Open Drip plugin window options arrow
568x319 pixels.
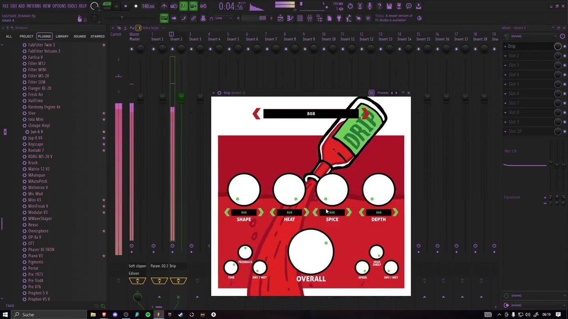213,93
